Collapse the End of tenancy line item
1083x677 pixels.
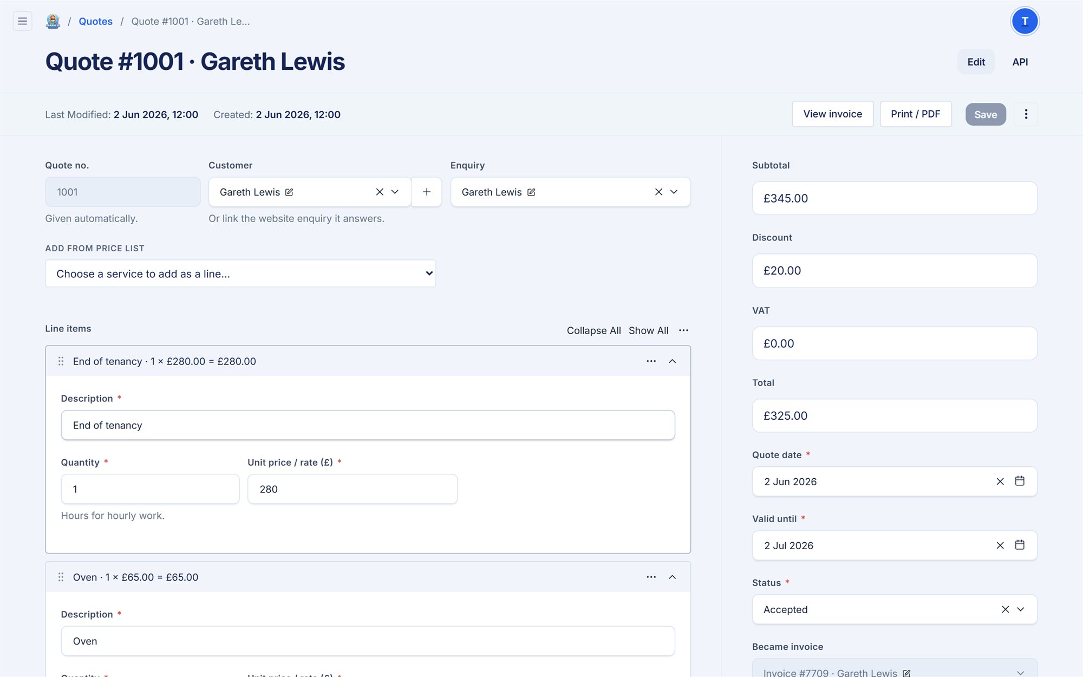(x=672, y=361)
